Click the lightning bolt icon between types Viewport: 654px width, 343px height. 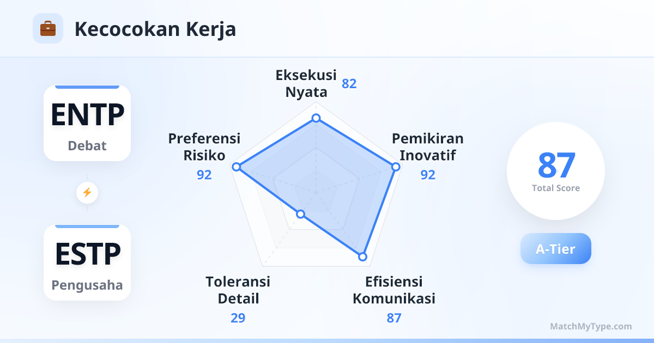coord(87,192)
